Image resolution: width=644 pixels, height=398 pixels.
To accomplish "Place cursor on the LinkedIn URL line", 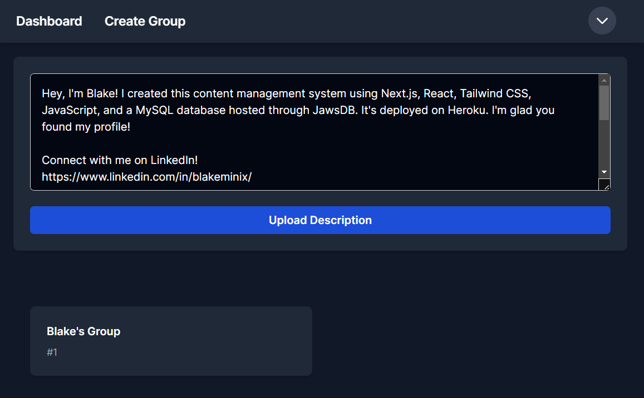I will click(147, 177).
